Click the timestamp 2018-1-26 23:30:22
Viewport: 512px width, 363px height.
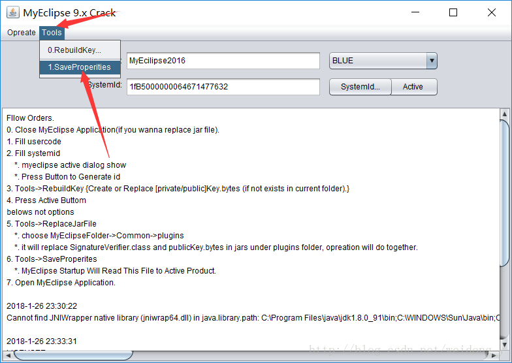click(x=42, y=306)
